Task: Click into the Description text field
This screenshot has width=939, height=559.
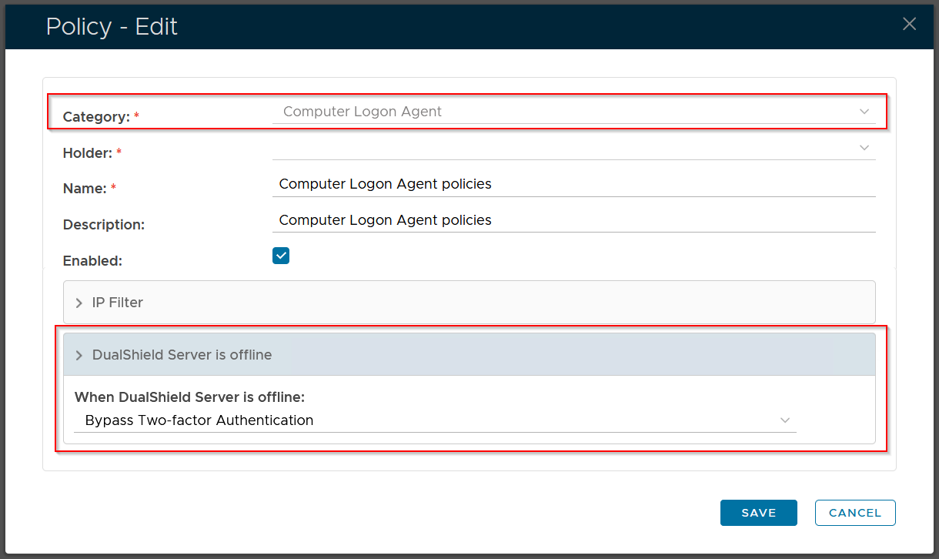Action: (573, 220)
